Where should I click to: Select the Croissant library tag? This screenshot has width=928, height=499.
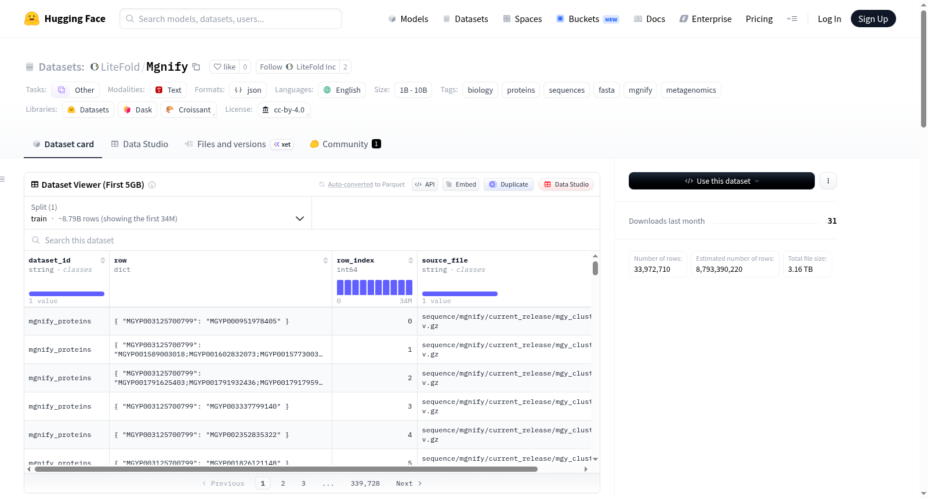(188, 110)
